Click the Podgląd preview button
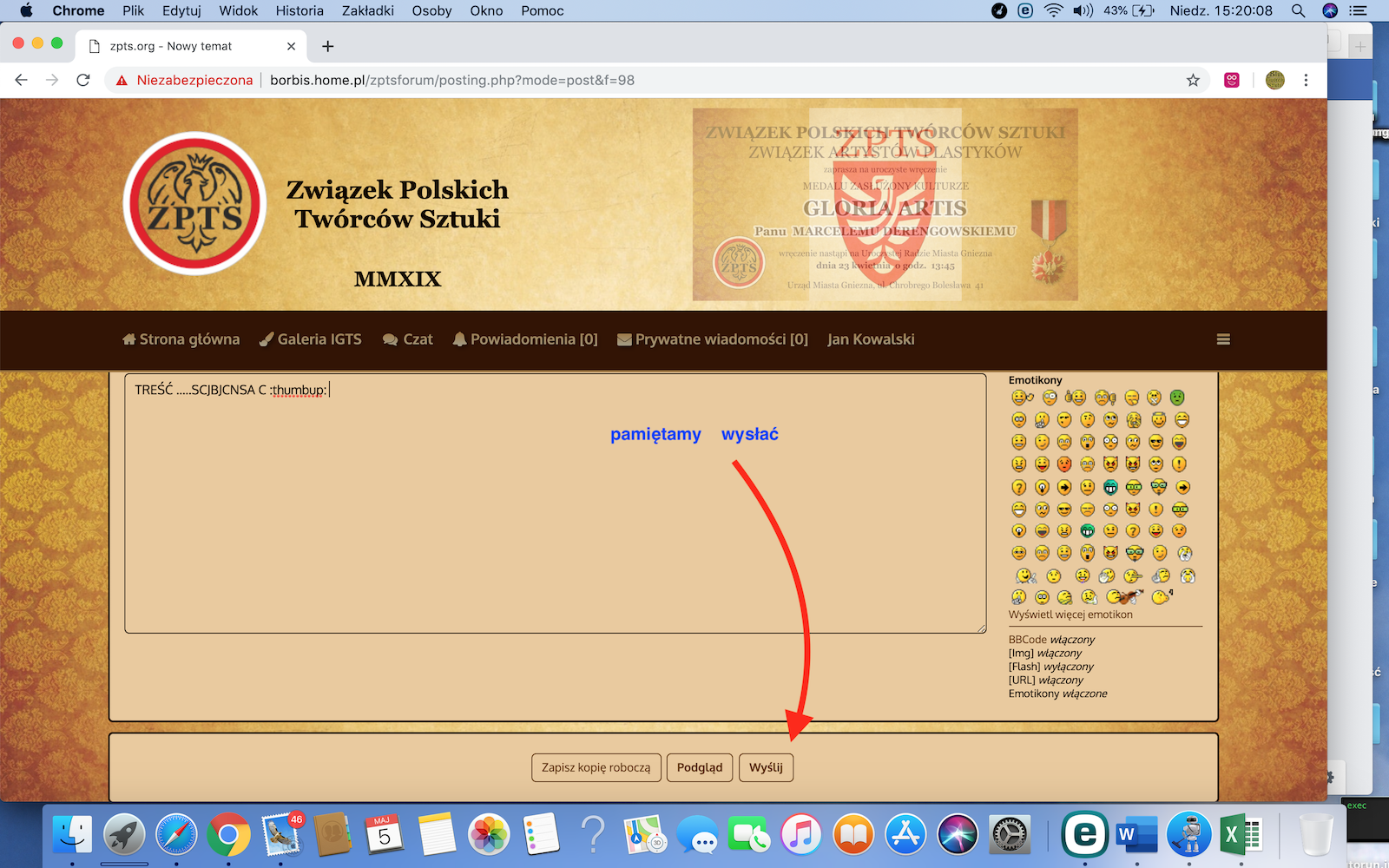This screenshot has height=868, width=1389. coord(699,767)
